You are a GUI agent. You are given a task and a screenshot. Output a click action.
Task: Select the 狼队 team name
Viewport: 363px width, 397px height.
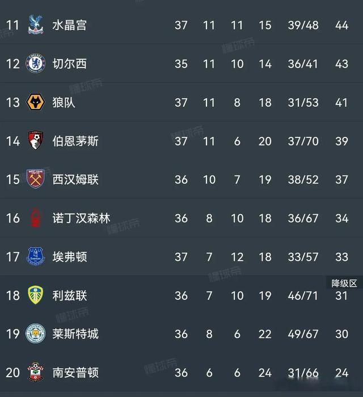click(x=64, y=102)
